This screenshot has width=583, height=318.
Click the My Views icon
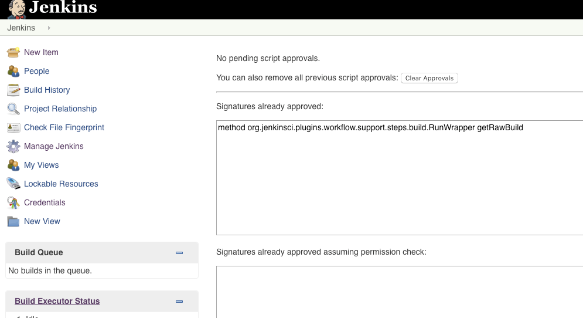tap(13, 165)
